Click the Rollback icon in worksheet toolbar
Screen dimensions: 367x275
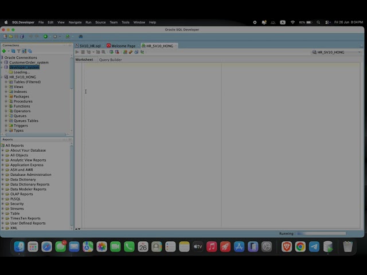click(117, 52)
